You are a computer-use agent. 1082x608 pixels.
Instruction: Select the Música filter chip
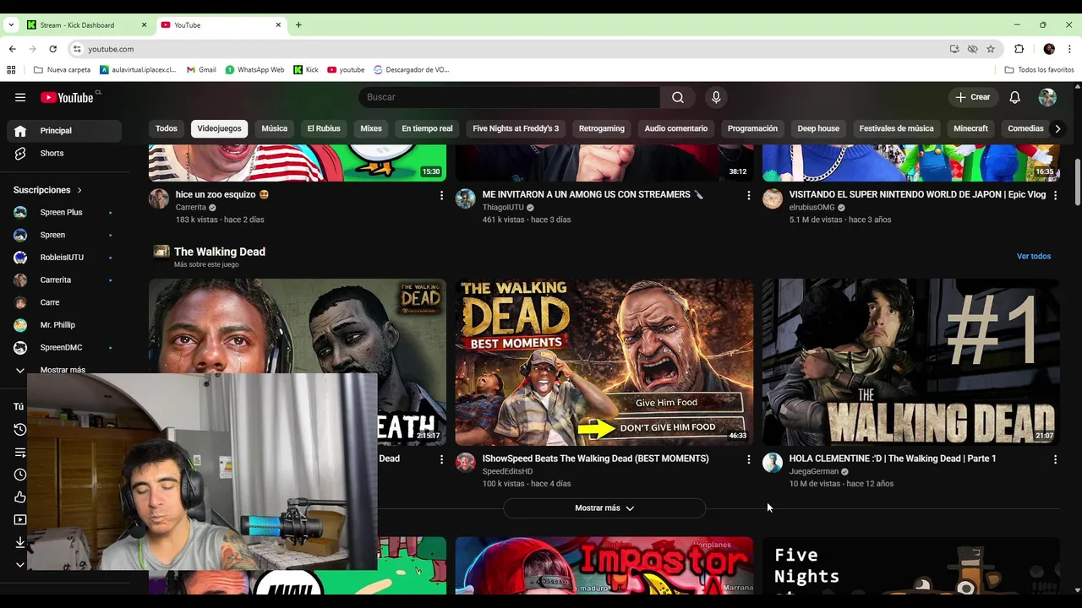click(x=275, y=128)
